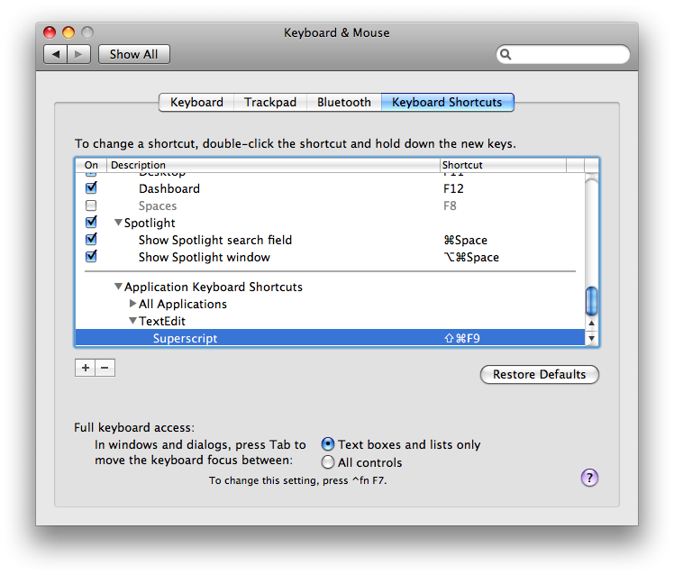674x575 pixels.
Task: Click the Show All button
Action: click(x=133, y=54)
